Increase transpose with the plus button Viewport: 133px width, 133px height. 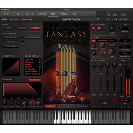click(129, 28)
